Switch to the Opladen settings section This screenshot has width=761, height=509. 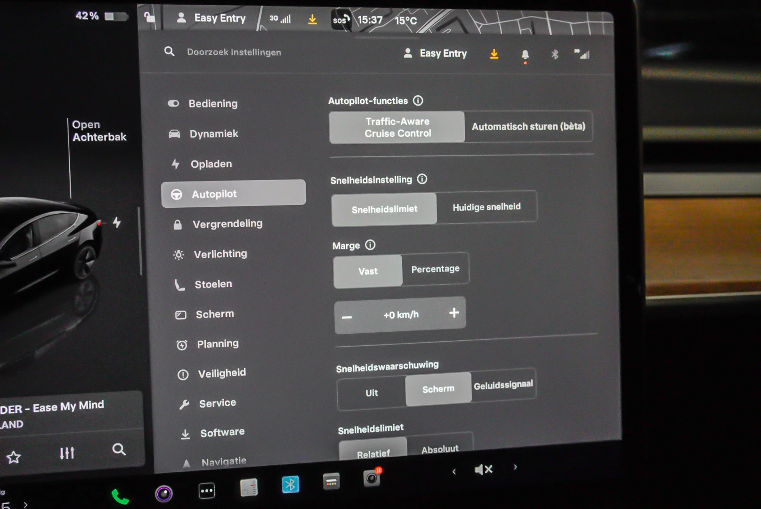tap(211, 164)
